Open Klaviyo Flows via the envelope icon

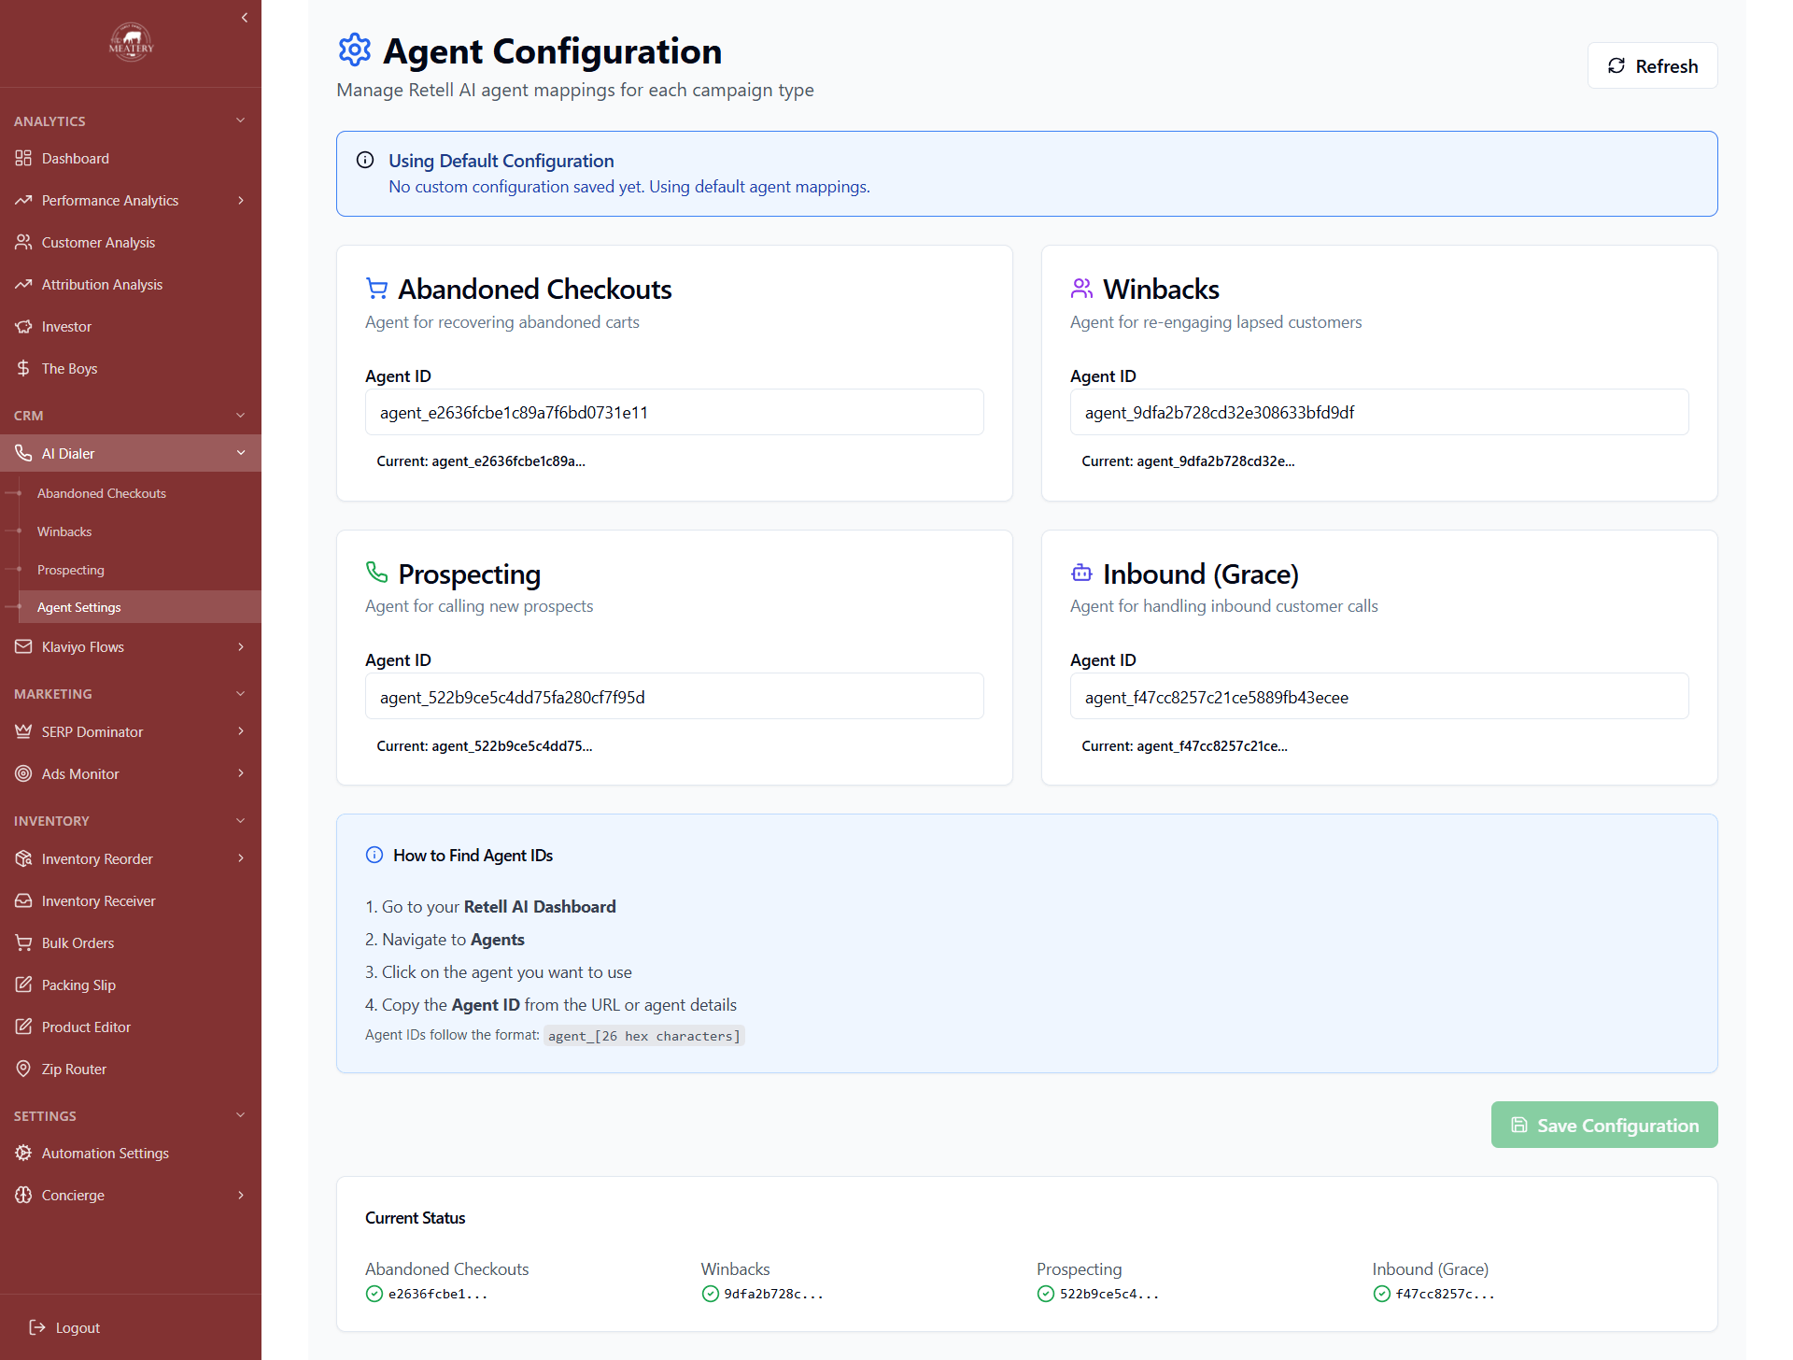pyautogui.click(x=24, y=646)
